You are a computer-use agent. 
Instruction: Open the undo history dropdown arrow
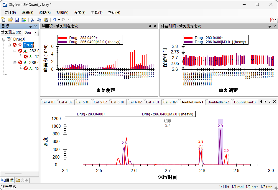(59, 20)
